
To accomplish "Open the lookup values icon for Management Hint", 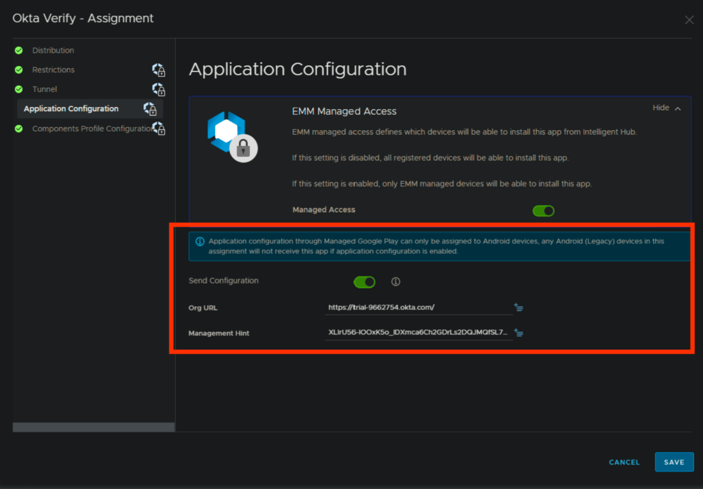I will point(519,333).
